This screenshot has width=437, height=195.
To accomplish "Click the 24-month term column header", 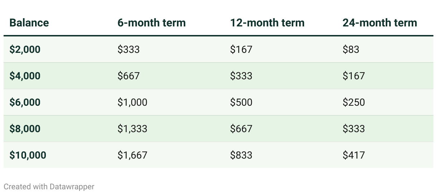I will tap(380, 23).
